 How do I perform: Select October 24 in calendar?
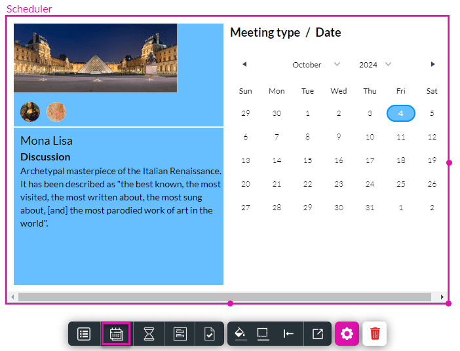[370, 184]
